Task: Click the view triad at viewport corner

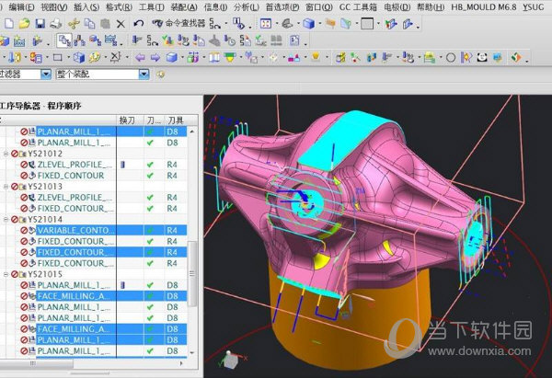Action: 233,360
